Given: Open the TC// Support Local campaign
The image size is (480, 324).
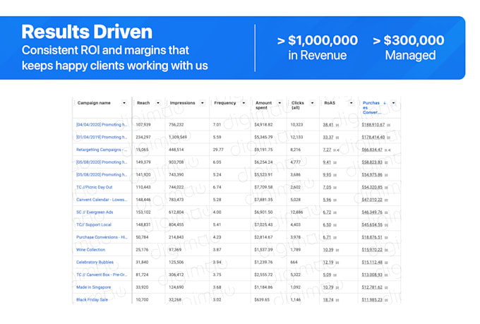Looking at the screenshot, I should point(94,224).
